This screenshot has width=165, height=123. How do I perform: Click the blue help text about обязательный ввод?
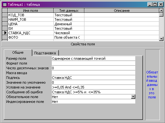pyautogui.click(x=152, y=85)
